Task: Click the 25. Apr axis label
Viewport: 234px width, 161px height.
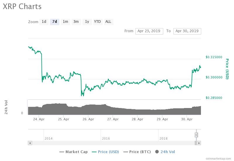Action: [x=63, y=119]
